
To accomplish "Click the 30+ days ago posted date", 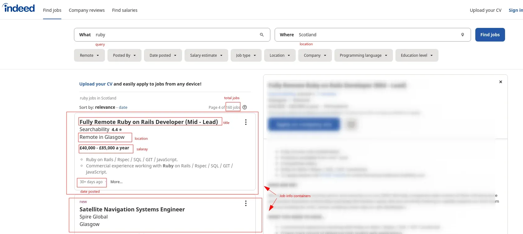I will (91, 182).
